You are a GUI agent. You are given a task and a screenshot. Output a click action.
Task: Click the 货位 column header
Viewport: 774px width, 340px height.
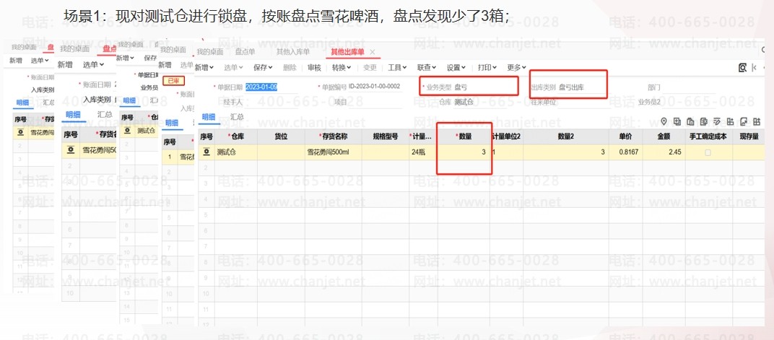(280, 136)
